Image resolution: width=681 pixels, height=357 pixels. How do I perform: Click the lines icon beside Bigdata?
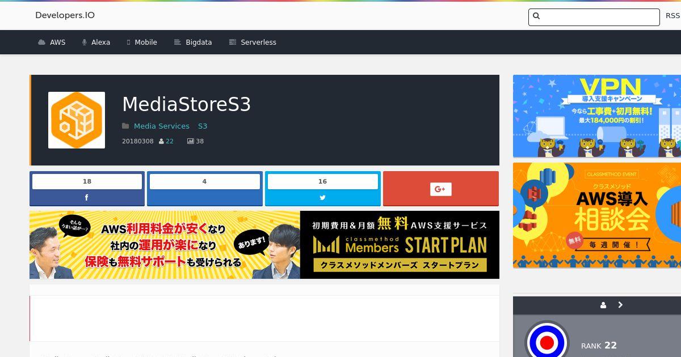click(177, 42)
